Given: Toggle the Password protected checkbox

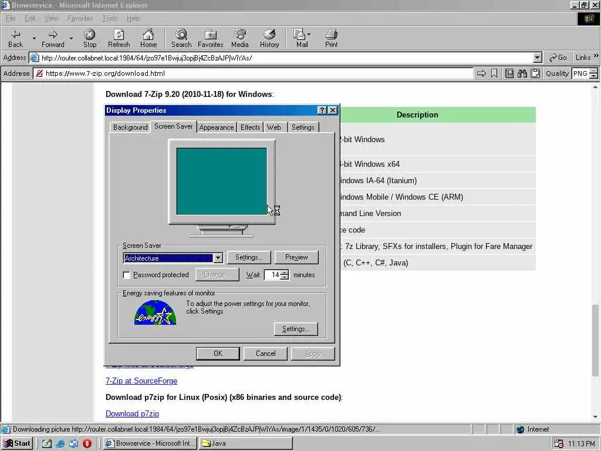Looking at the screenshot, I should [x=126, y=275].
